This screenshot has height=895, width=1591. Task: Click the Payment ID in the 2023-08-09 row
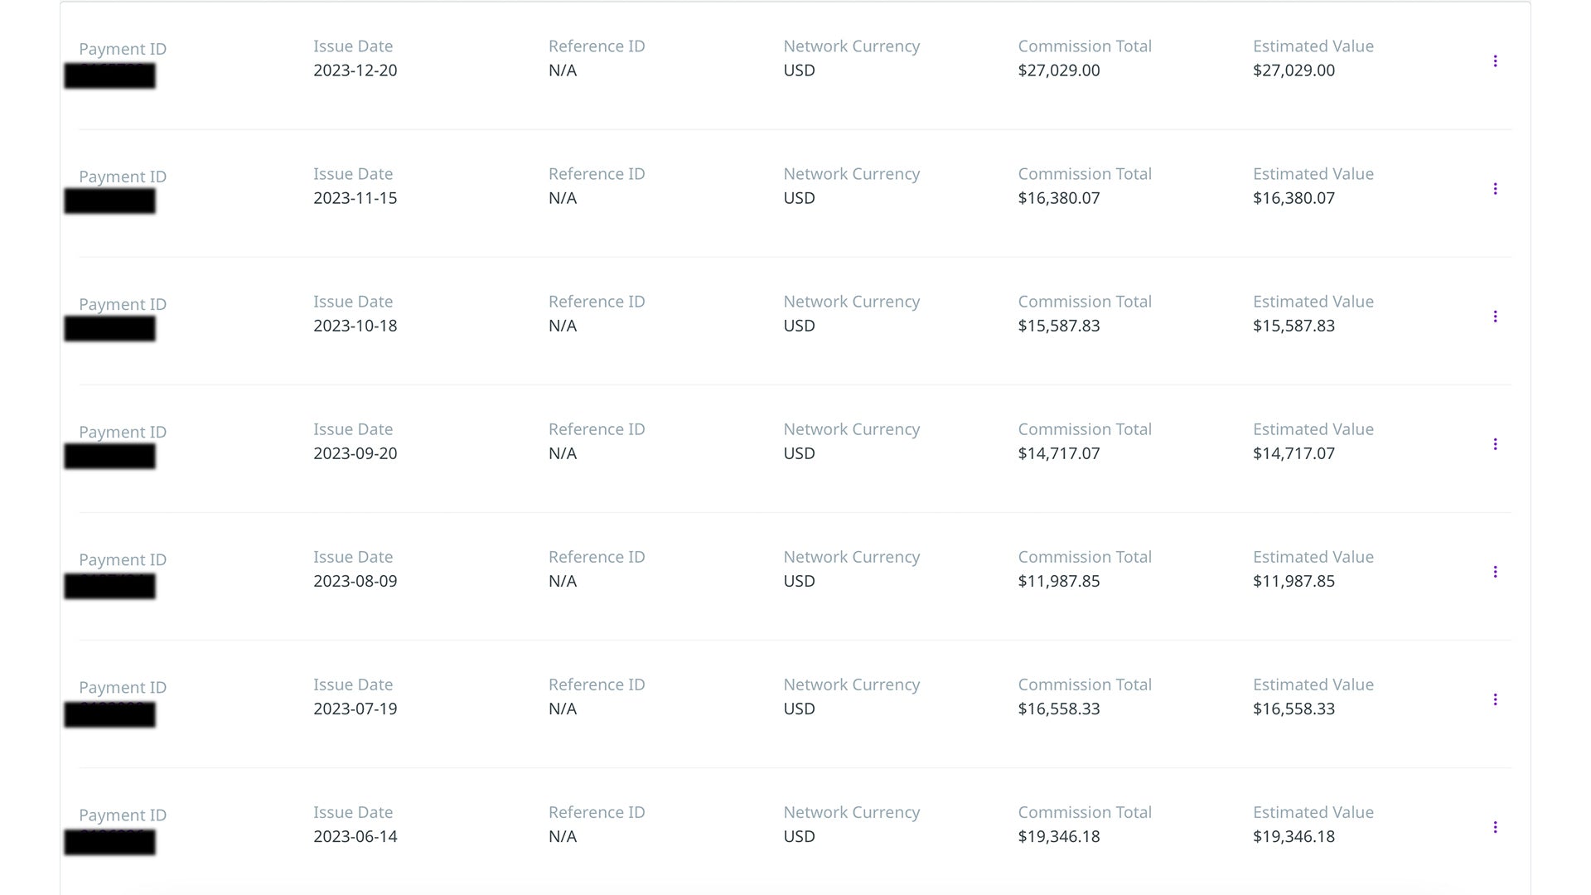110,586
